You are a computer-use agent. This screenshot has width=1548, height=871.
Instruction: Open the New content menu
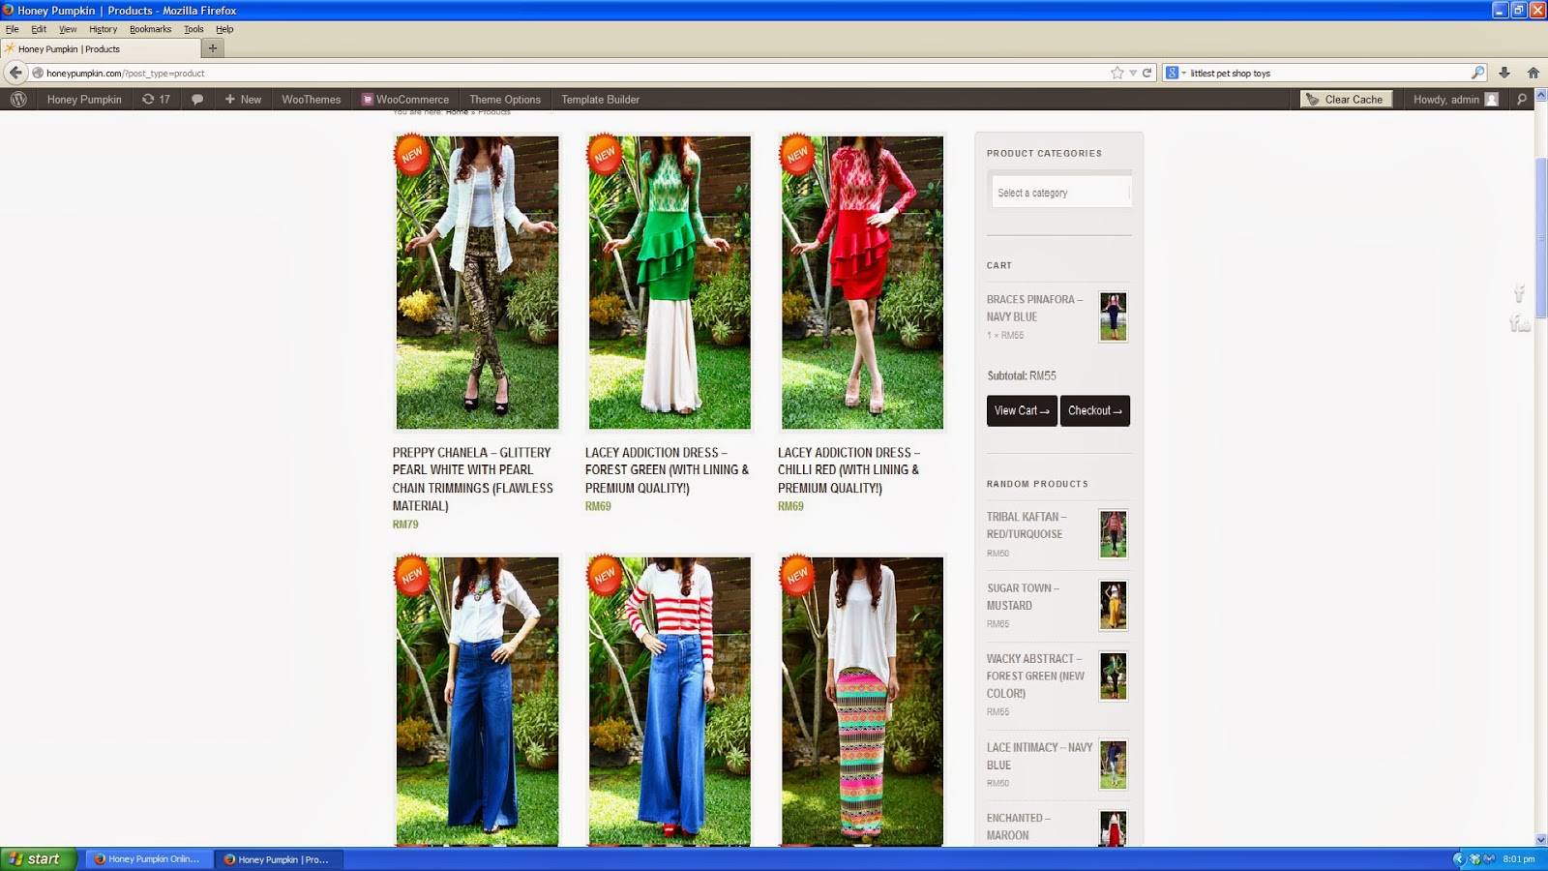click(243, 99)
